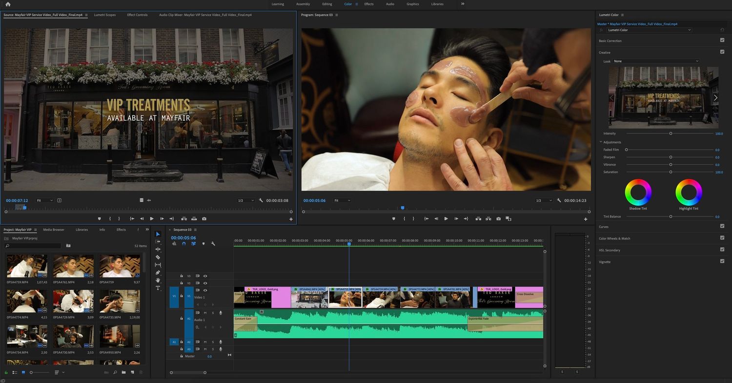Disable the Creative section checkbox
732x383 pixels.
pyautogui.click(x=722, y=52)
